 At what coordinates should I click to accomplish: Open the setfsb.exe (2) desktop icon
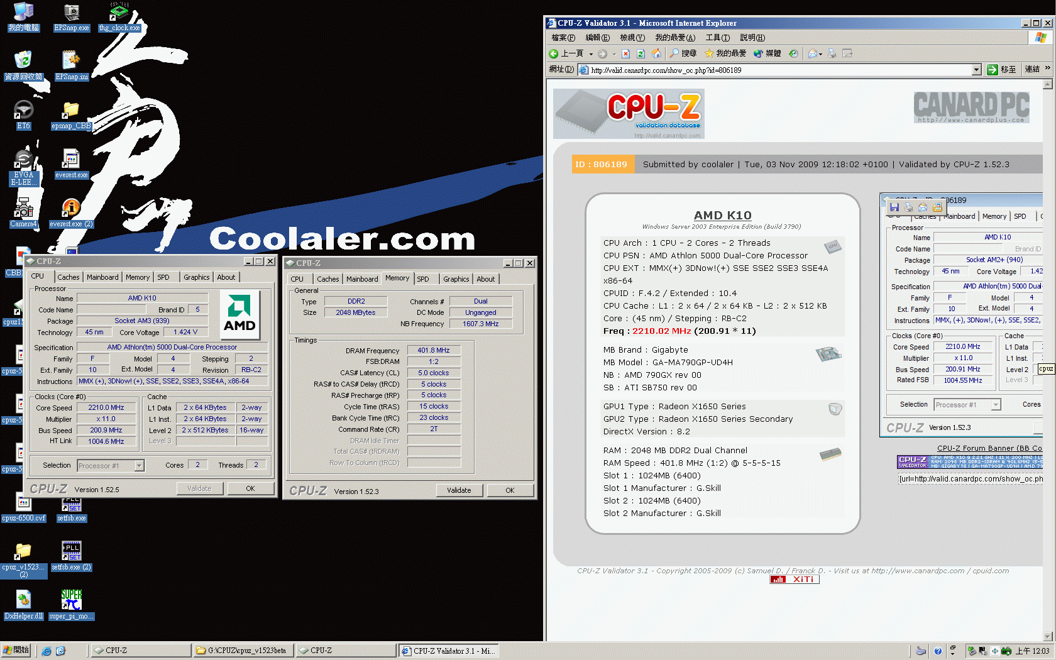(x=71, y=556)
